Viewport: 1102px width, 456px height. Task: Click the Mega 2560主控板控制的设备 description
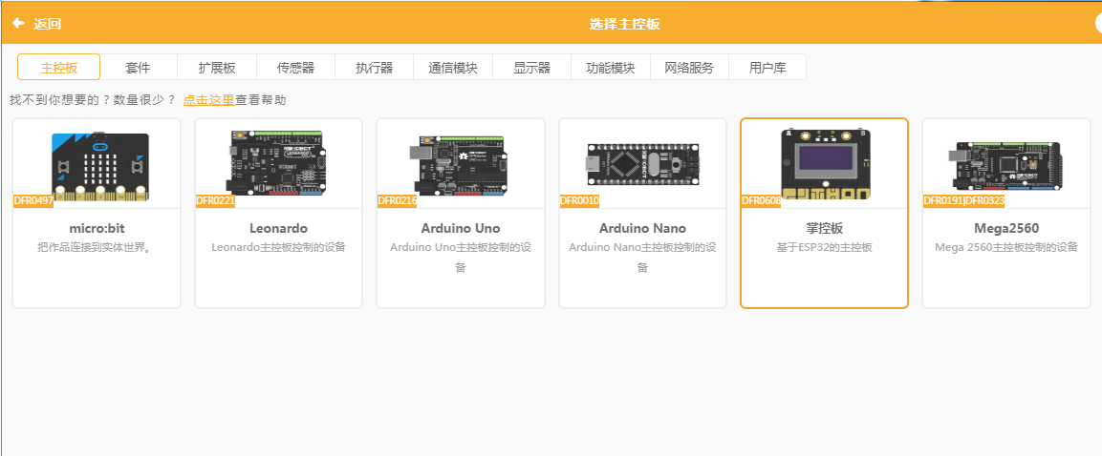point(1006,248)
